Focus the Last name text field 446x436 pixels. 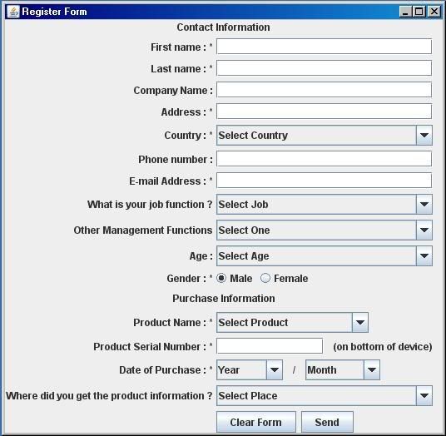pyautogui.click(x=324, y=68)
